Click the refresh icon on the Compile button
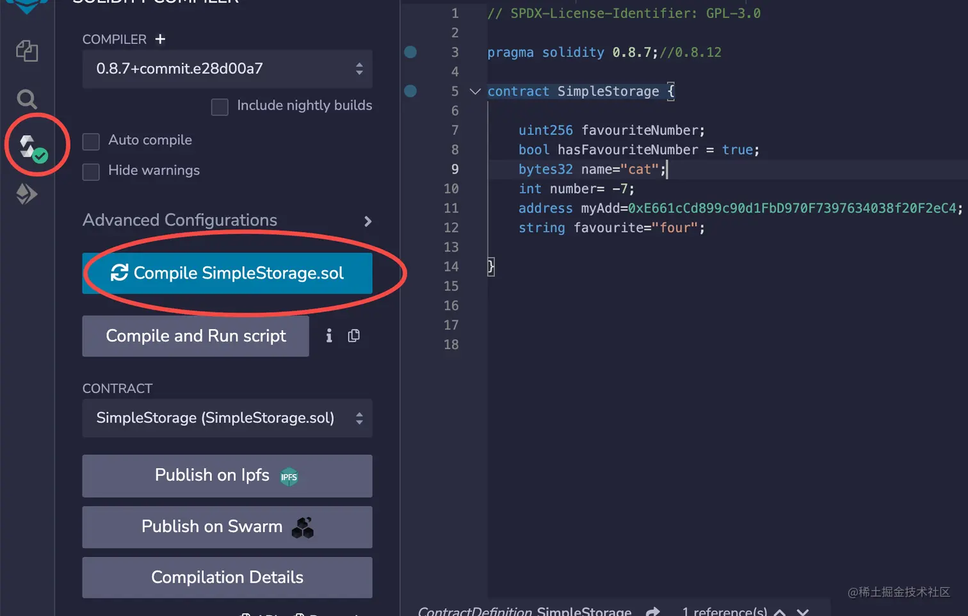 [x=120, y=273]
